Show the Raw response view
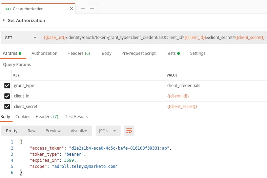 pyautogui.click(x=32, y=131)
